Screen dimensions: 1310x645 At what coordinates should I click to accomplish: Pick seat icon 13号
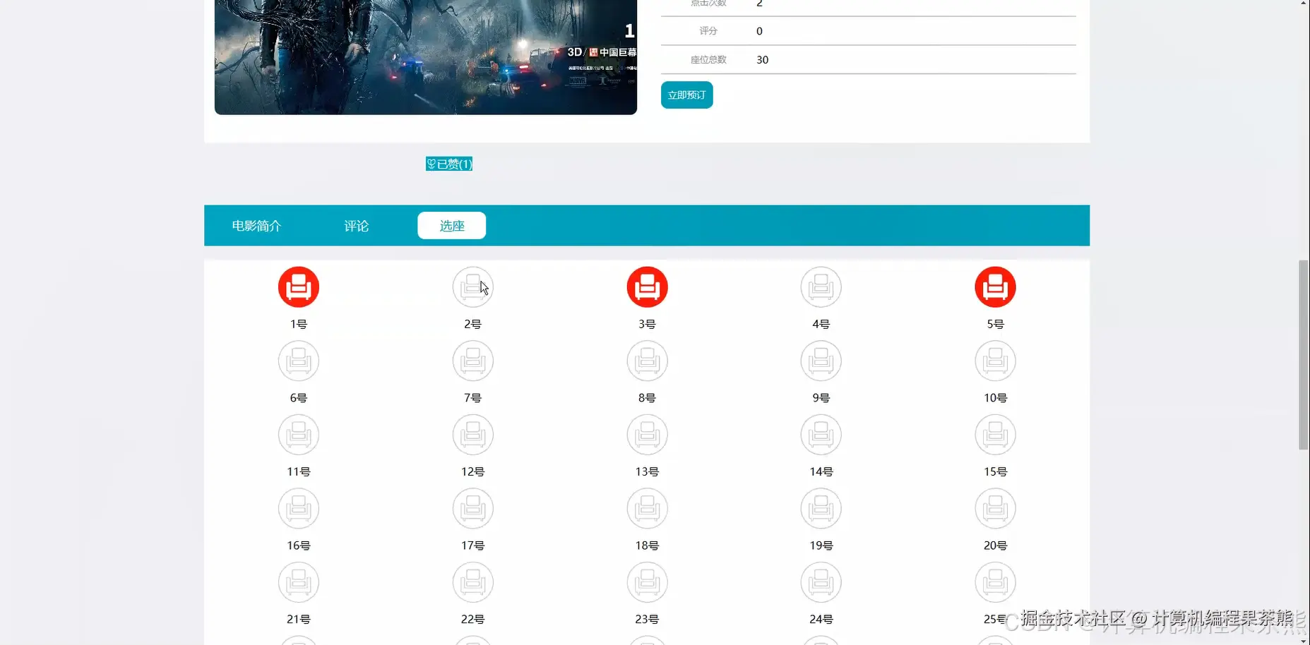(x=647, y=435)
